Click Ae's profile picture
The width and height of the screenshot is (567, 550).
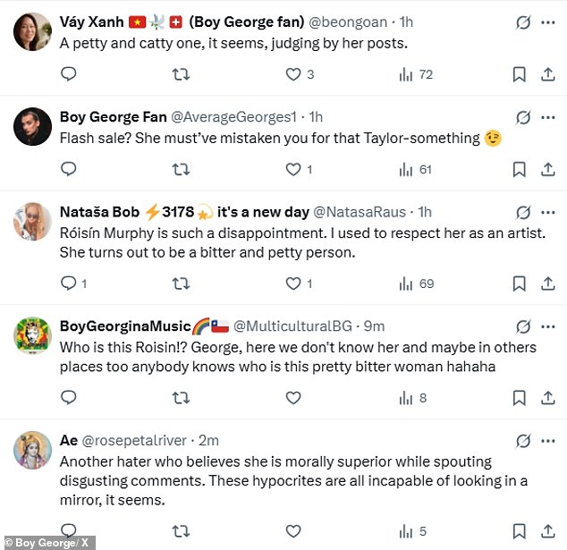click(32, 450)
